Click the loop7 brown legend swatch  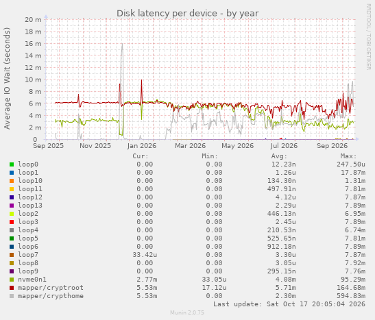click(x=12, y=255)
